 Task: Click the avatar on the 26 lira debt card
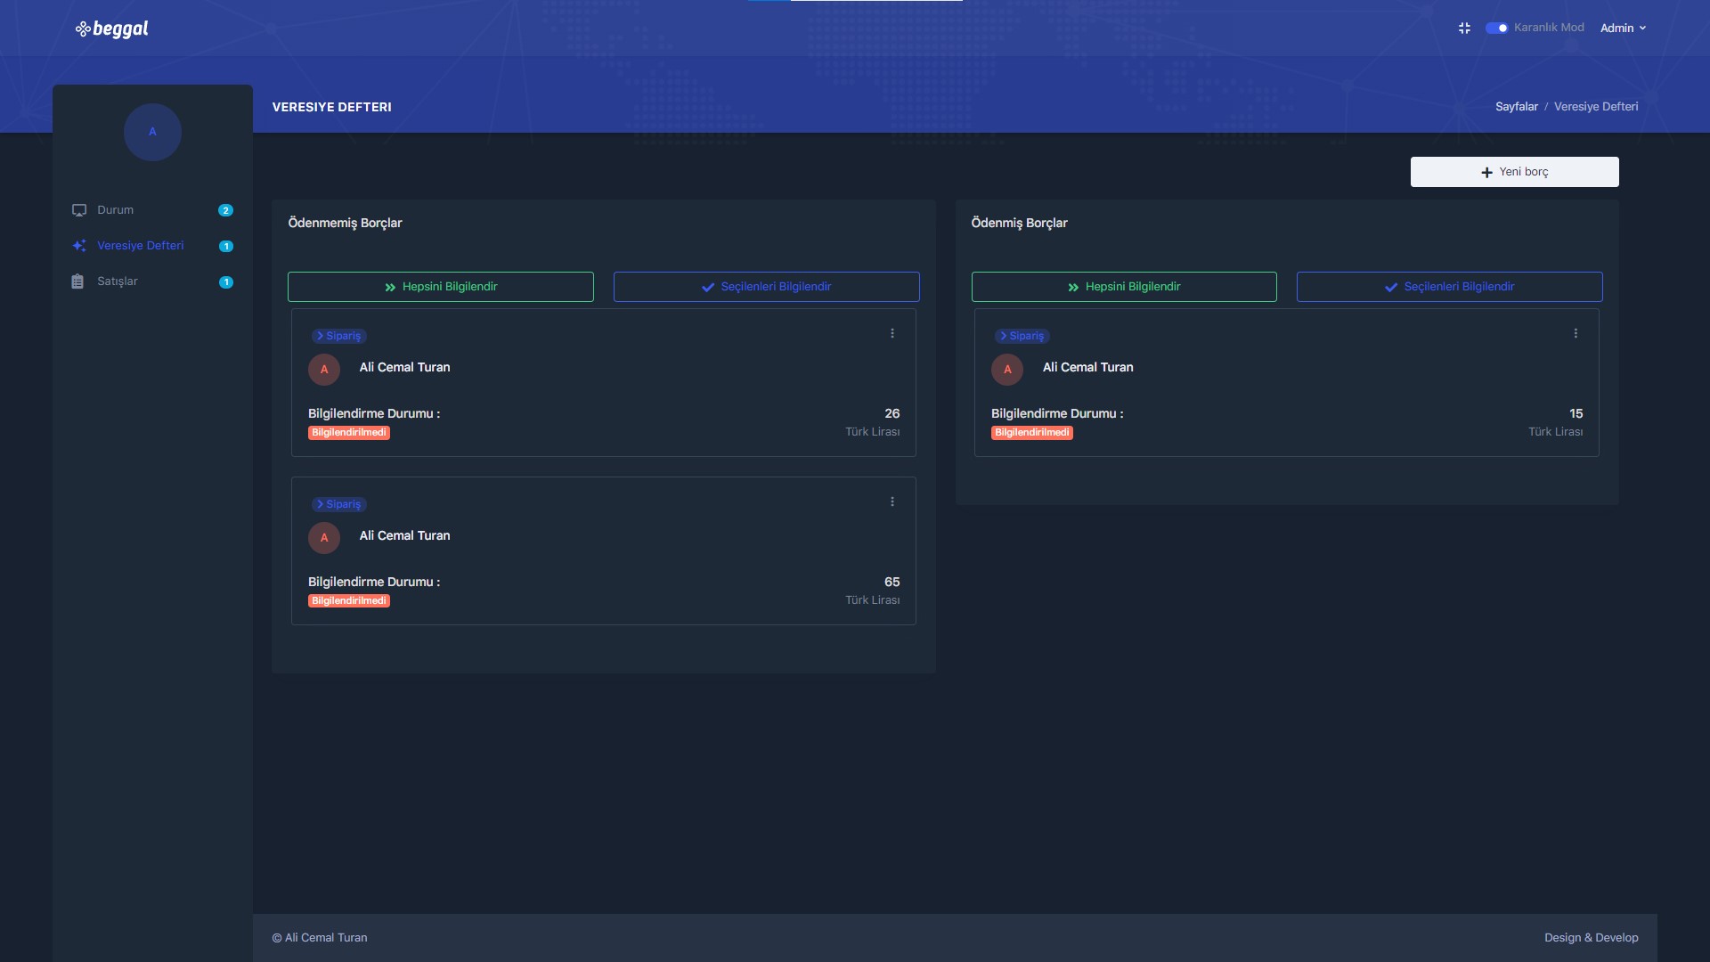(x=324, y=369)
